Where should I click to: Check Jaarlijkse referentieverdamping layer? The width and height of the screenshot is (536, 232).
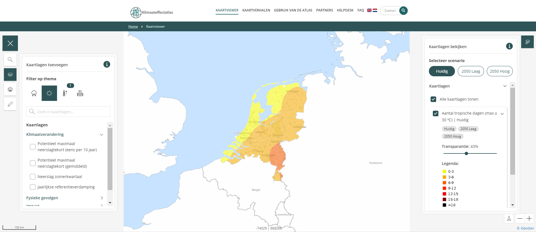pos(33,187)
